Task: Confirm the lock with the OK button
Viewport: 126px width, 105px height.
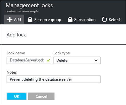Action: point(17,96)
